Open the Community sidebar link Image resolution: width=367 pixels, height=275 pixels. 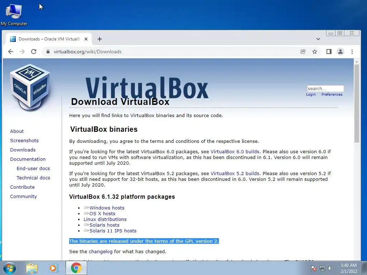tap(23, 197)
